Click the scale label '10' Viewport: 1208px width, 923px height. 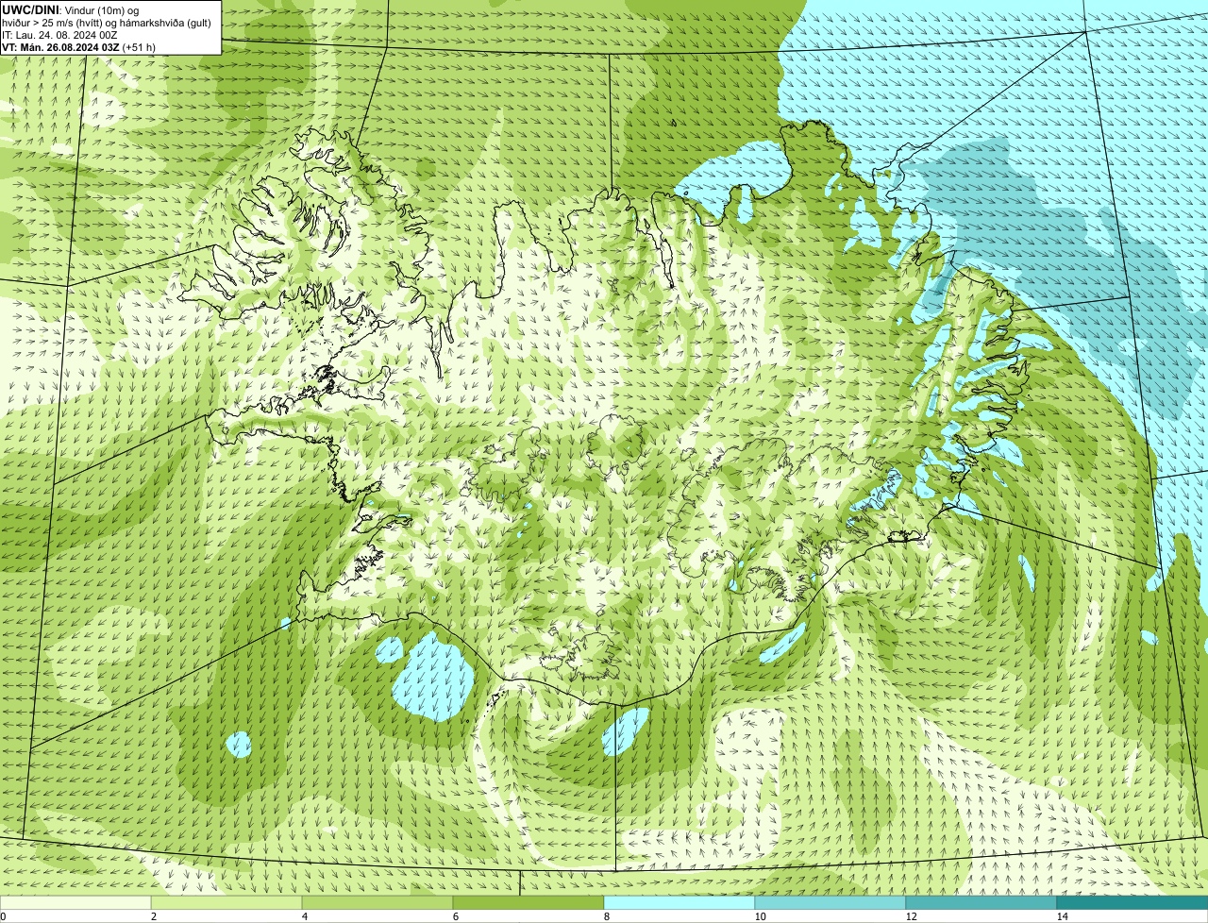point(760,916)
